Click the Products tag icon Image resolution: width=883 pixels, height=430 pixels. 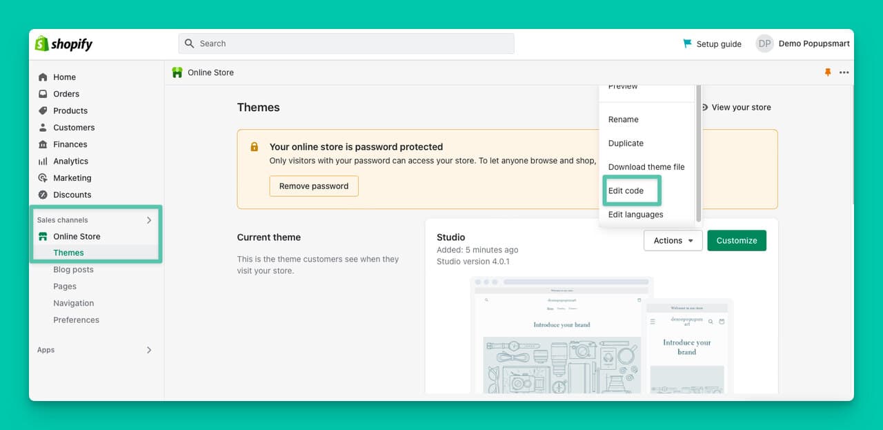[43, 110]
